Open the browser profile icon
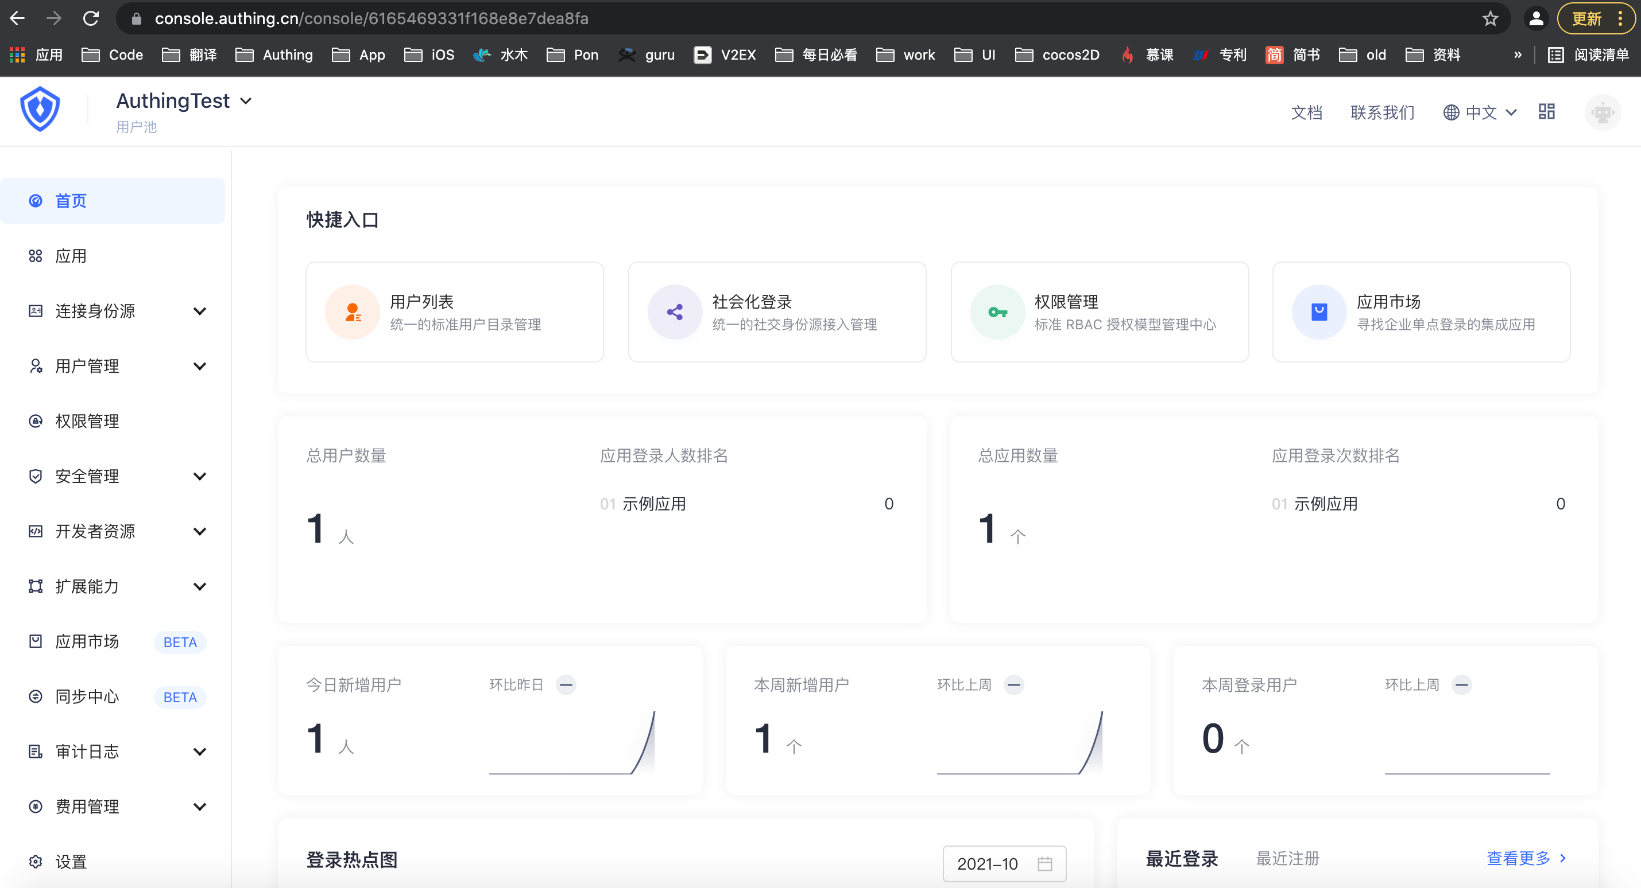 pos(1536,18)
